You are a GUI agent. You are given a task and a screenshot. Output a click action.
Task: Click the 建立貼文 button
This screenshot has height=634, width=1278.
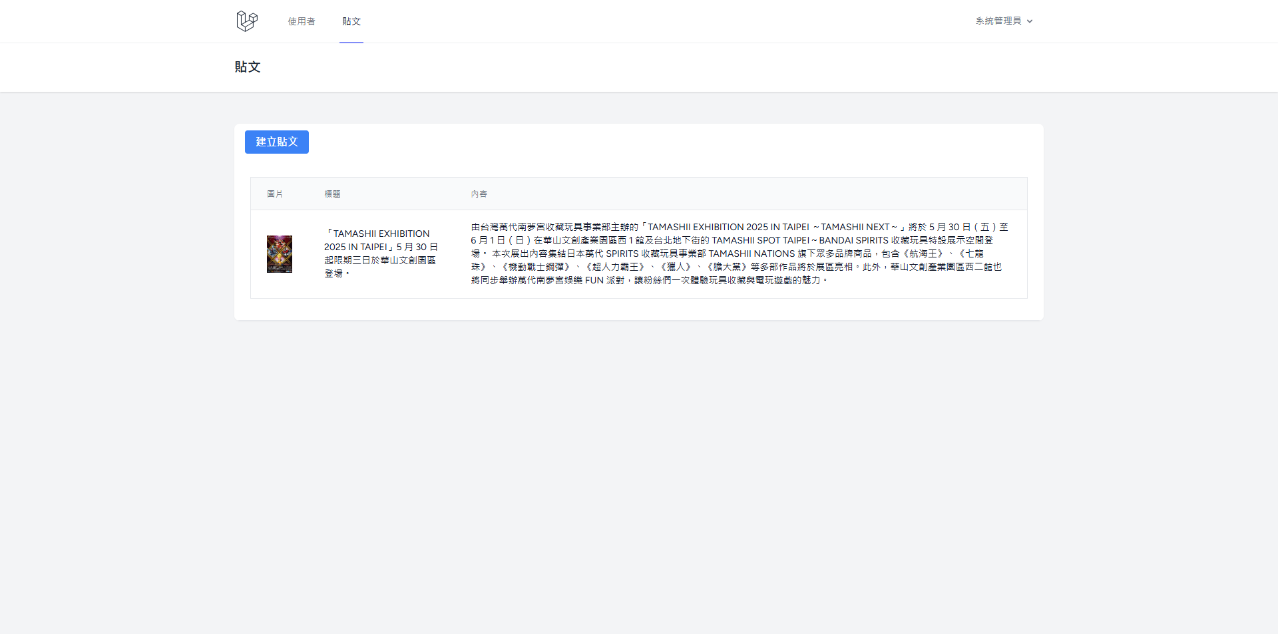pos(277,142)
